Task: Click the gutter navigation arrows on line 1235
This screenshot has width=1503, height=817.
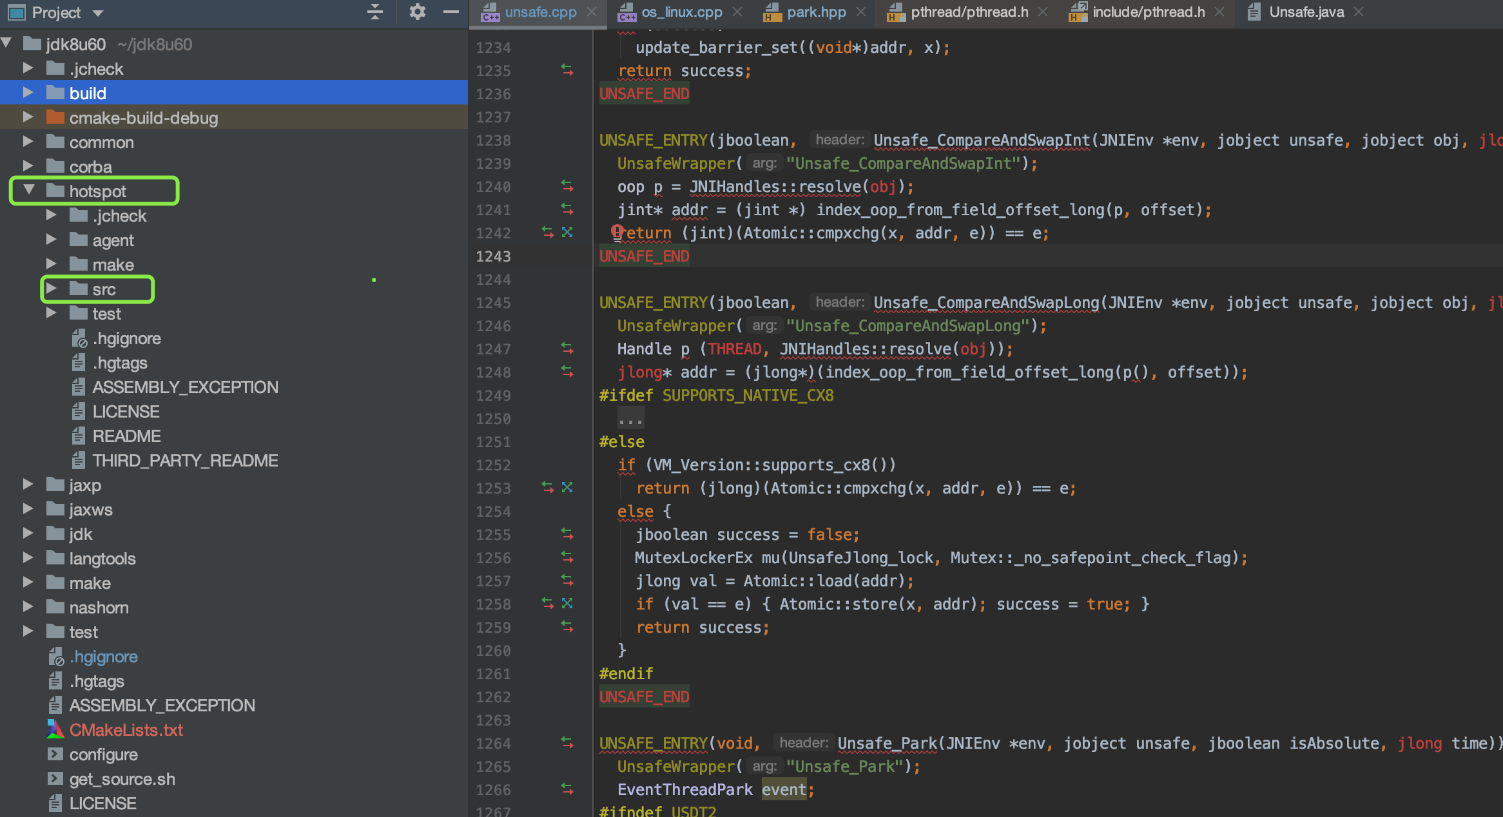Action: tap(567, 70)
